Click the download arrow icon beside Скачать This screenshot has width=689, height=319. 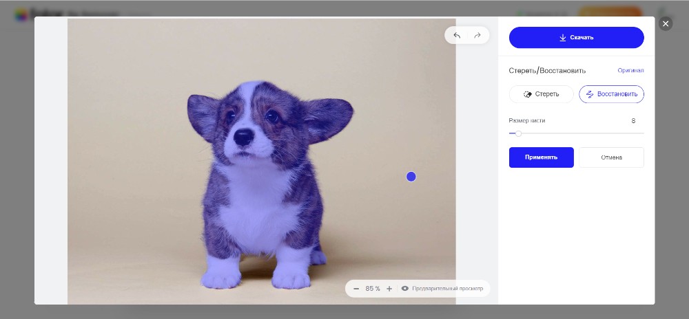point(563,37)
